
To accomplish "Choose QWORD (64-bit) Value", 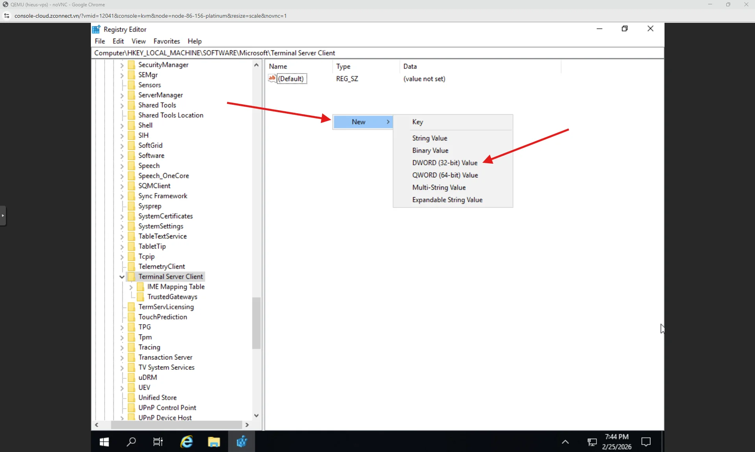I will tap(453, 175).
